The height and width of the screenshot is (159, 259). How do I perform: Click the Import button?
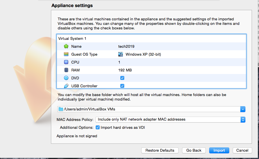(x=219, y=150)
